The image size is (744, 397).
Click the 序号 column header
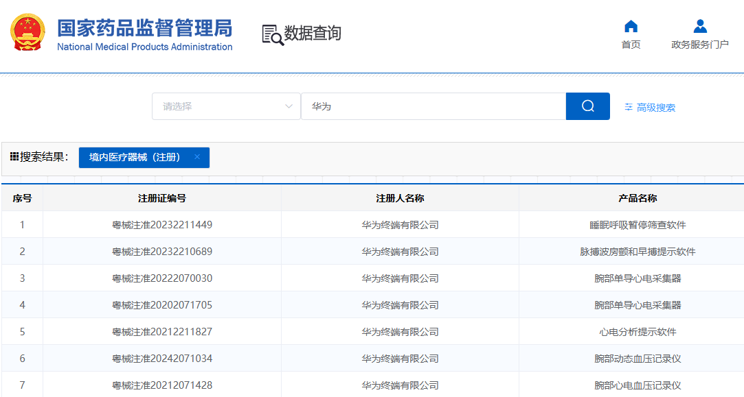tap(22, 198)
